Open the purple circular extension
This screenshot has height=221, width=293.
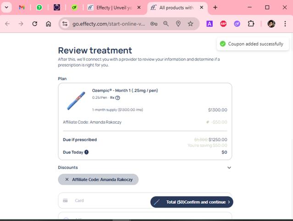tap(237, 24)
